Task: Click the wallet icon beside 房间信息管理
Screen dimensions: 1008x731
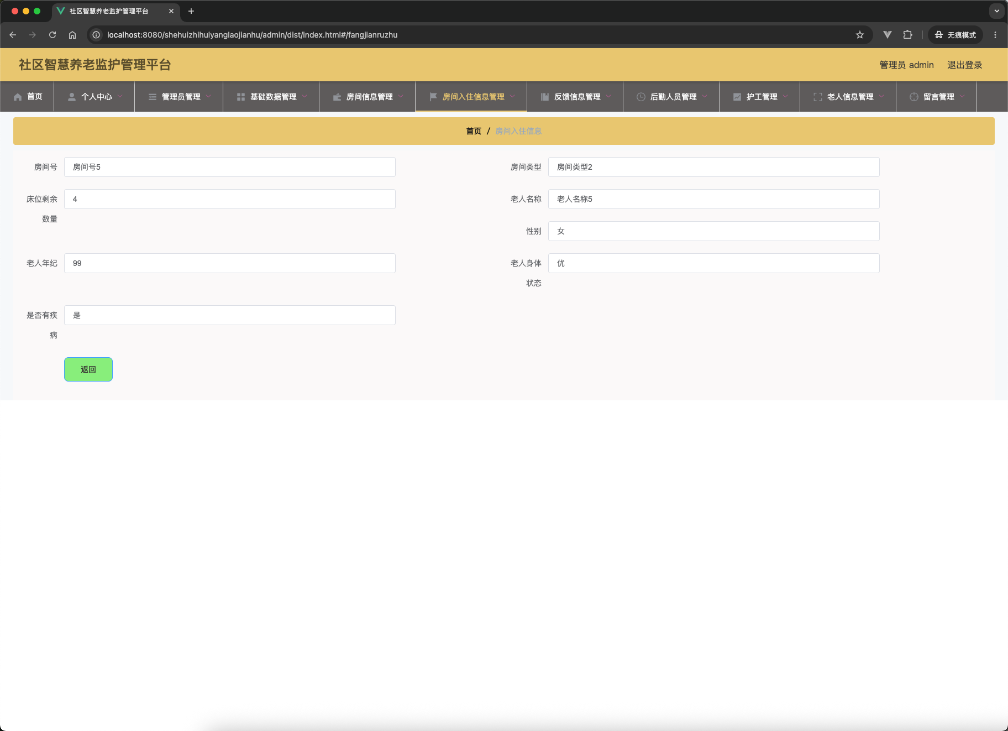Action: tap(337, 97)
